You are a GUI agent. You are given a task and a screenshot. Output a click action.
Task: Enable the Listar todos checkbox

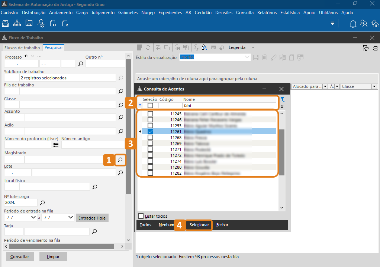point(141,216)
